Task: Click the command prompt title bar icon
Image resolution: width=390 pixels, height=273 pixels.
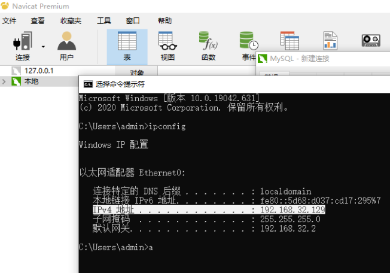Action: click(88, 84)
